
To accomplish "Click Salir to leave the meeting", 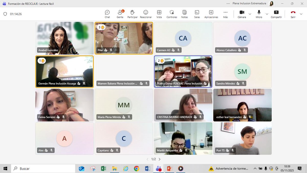I will tap(293, 14).
